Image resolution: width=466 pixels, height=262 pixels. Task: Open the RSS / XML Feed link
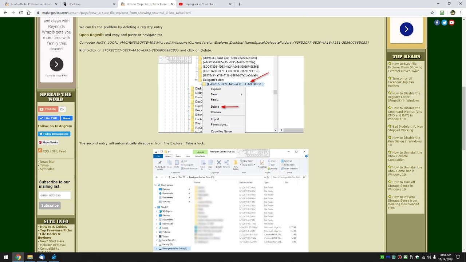[54, 151]
